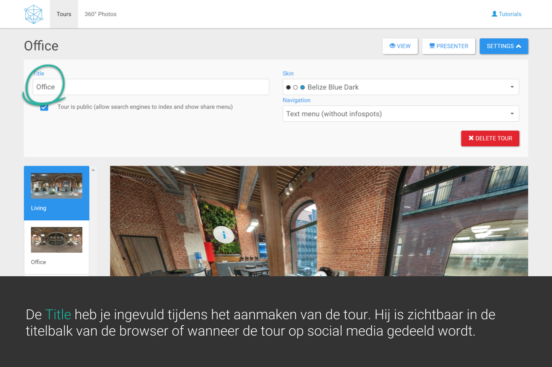552x367 pixels.
Task: Click the eye icon on VIEW button
Action: pyautogui.click(x=392, y=46)
